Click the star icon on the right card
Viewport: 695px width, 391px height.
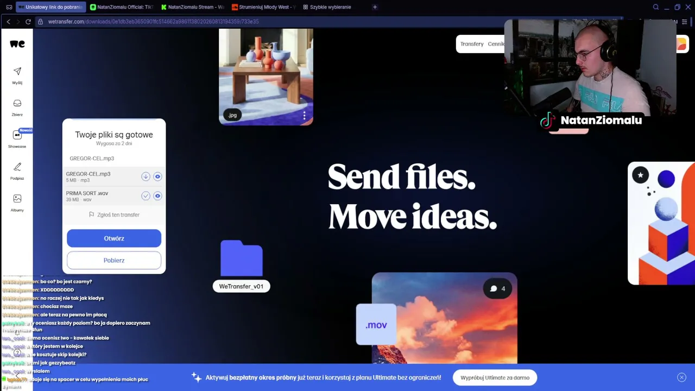[x=641, y=175]
